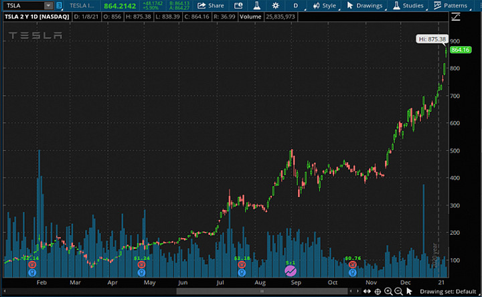Open the Studies menu

click(408, 5)
